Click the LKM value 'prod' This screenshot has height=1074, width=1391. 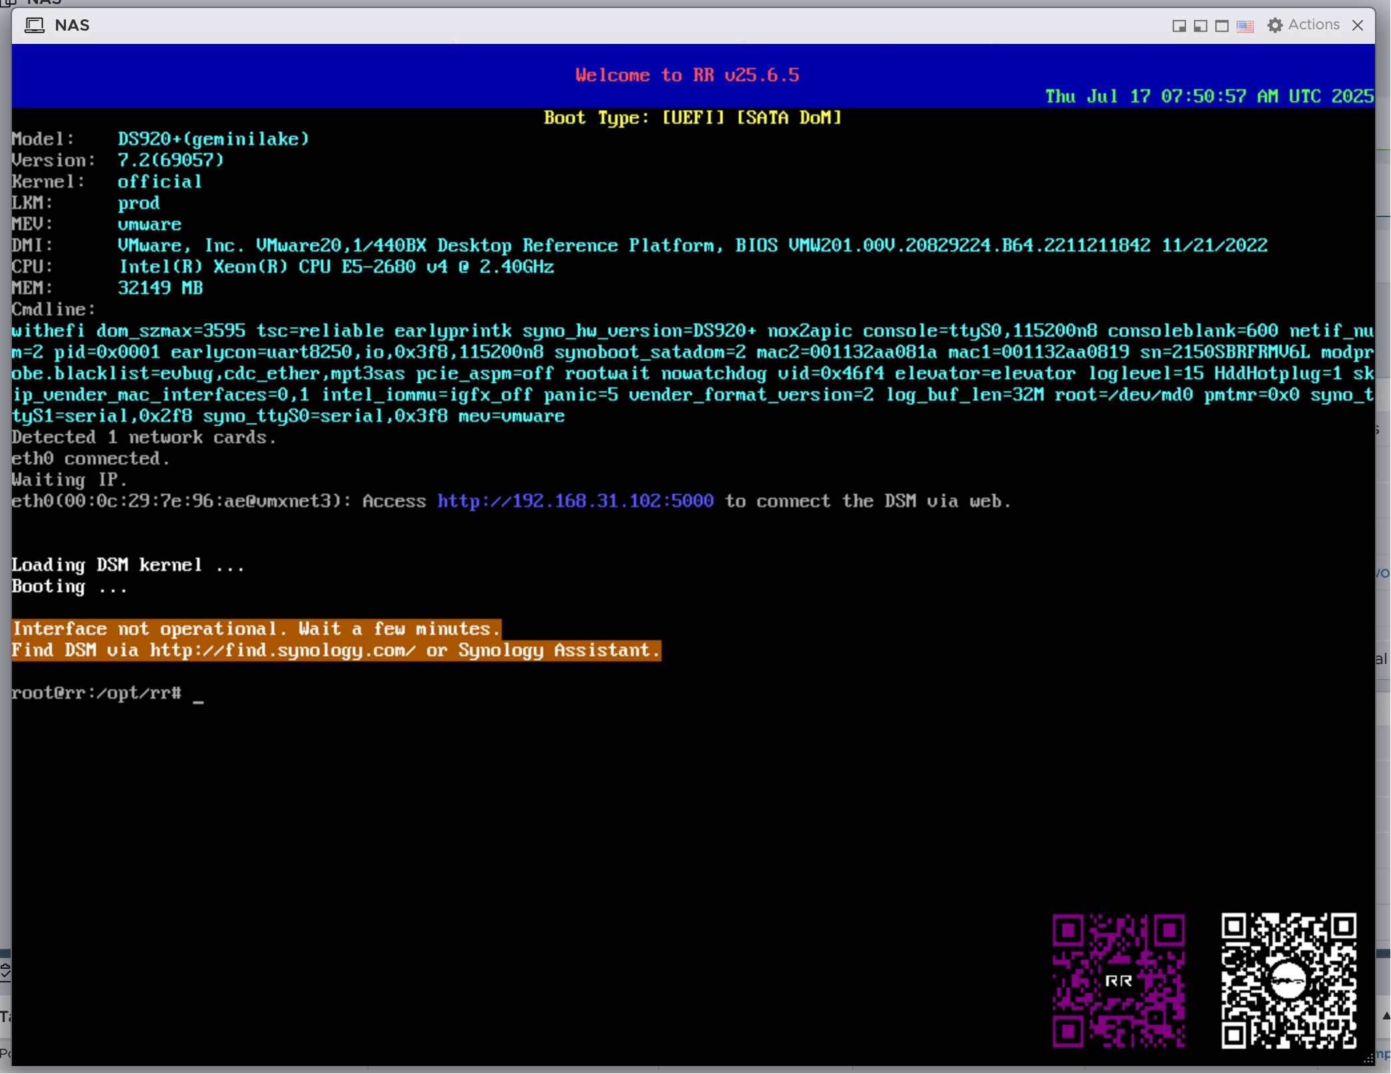pyautogui.click(x=138, y=203)
